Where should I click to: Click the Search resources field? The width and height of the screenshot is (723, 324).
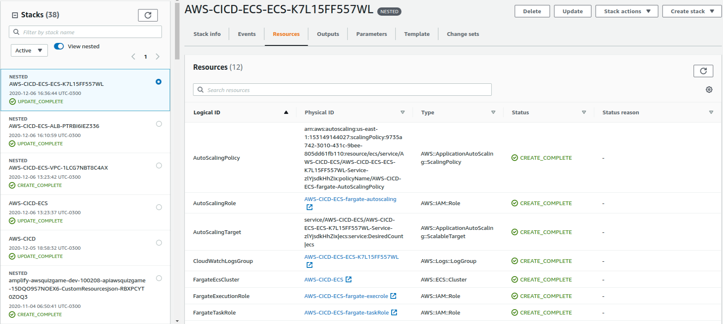342,90
